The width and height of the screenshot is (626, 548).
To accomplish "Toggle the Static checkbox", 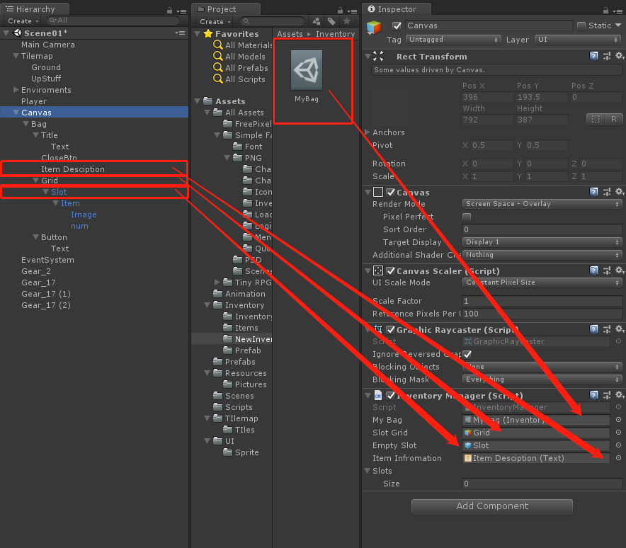I will click(581, 26).
